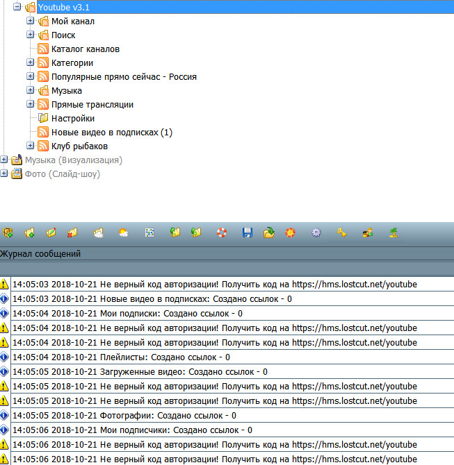
Task: Open the Настройки item
Action: (72, 118)
